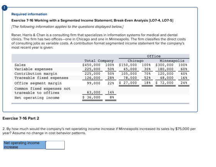Click the 99,000 total segment margin
This screenshot has width=216, height=167.
(93, 83)
